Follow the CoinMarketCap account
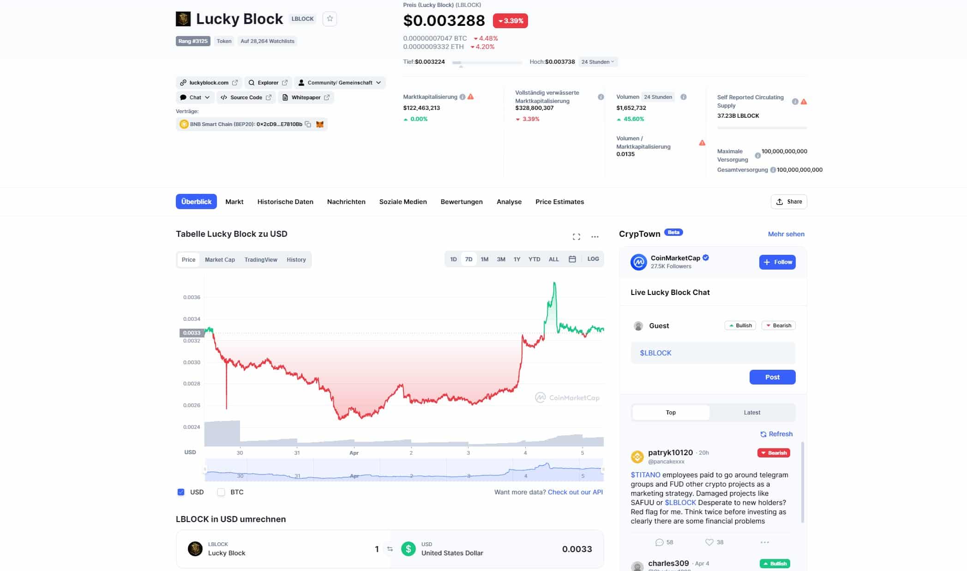The height and width of the screenshot is (571, 967). pyautogui.click(x=777, y=262)
